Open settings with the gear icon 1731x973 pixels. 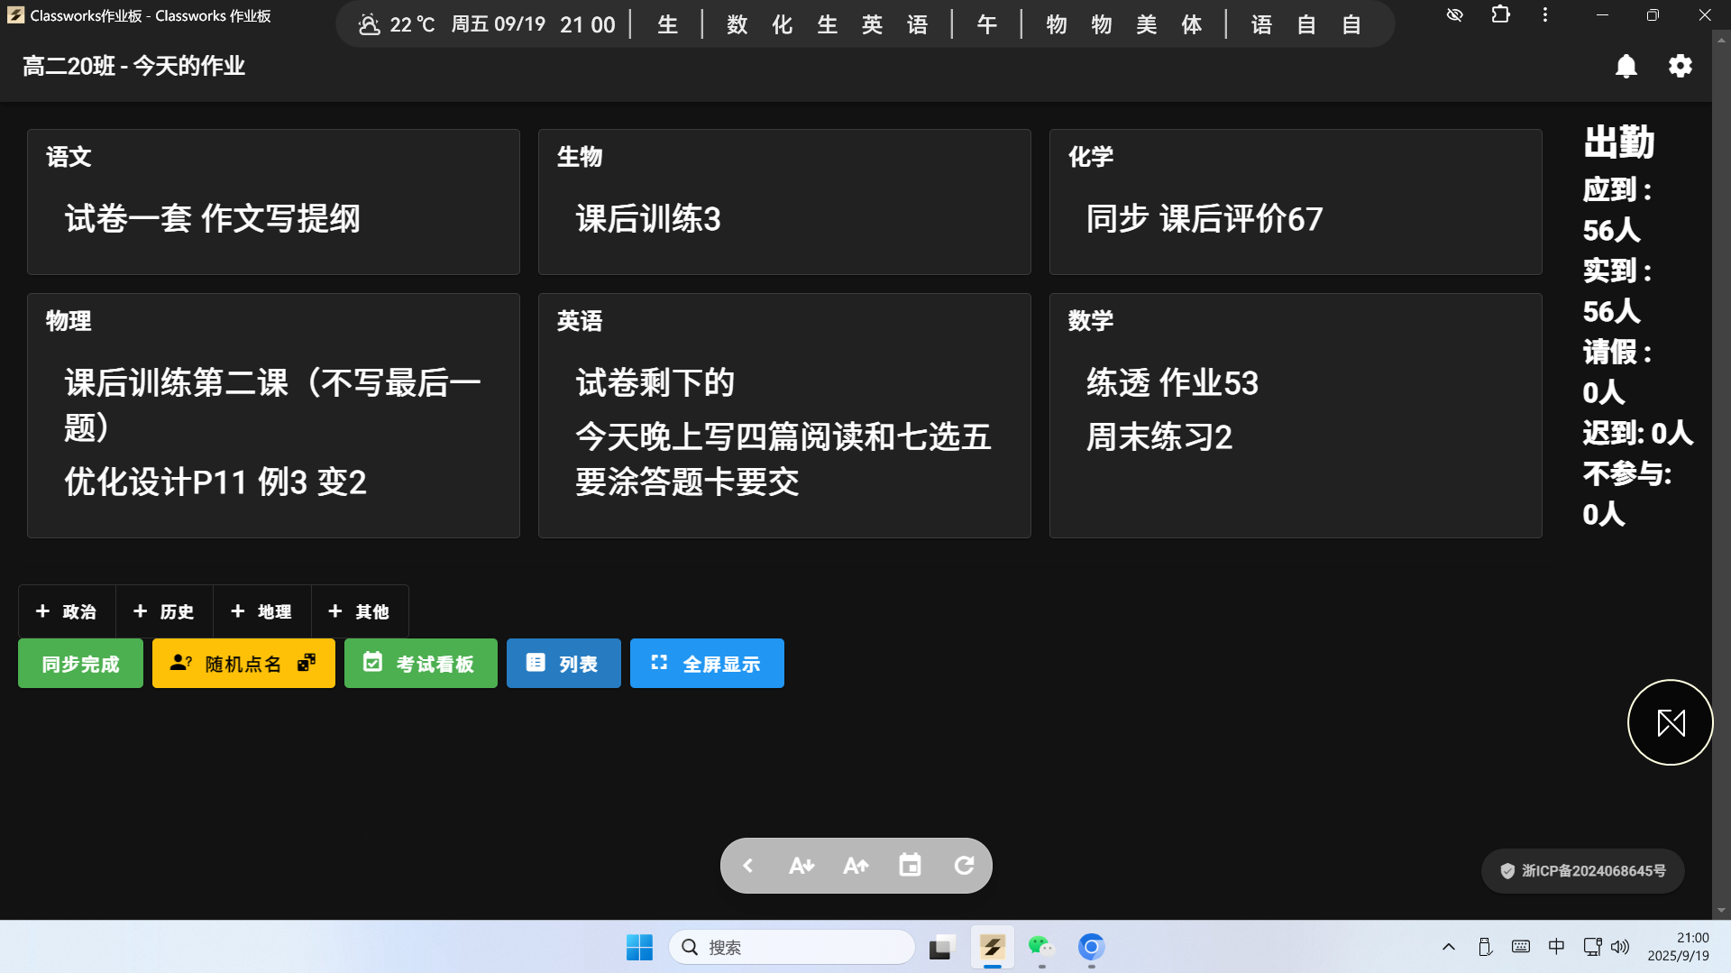click(x=1681, y=66)
